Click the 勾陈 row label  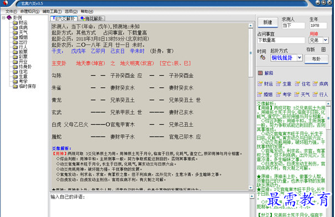(56, 76)
